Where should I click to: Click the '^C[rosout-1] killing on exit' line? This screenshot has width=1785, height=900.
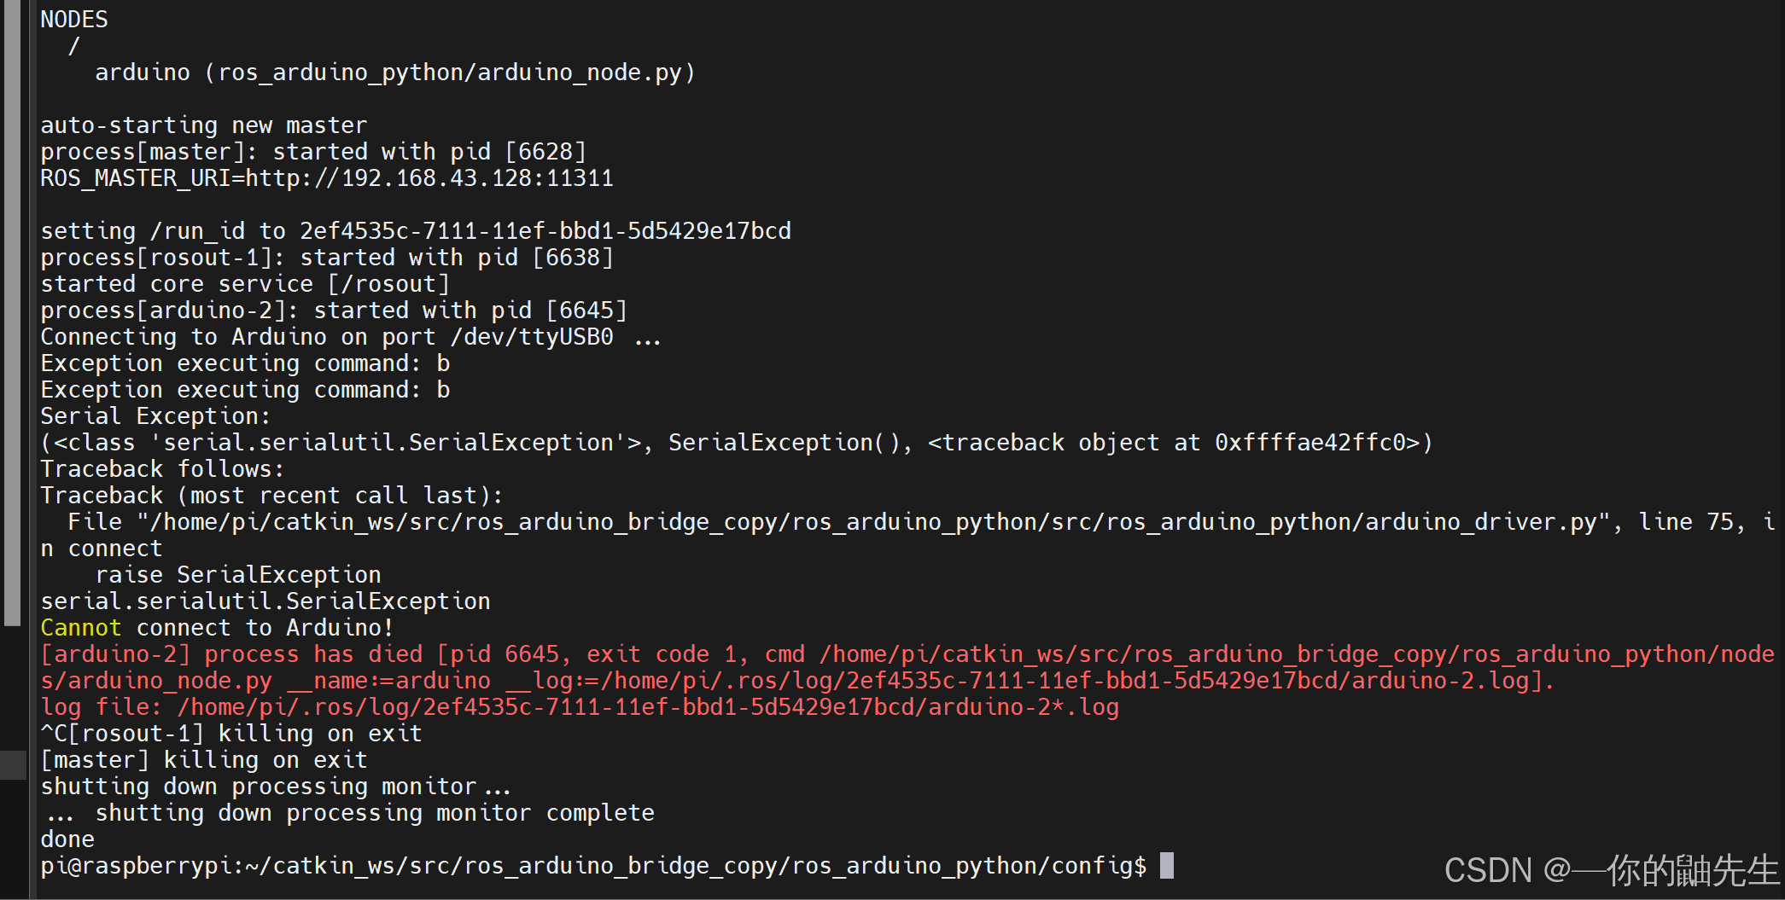coord(231,733)
